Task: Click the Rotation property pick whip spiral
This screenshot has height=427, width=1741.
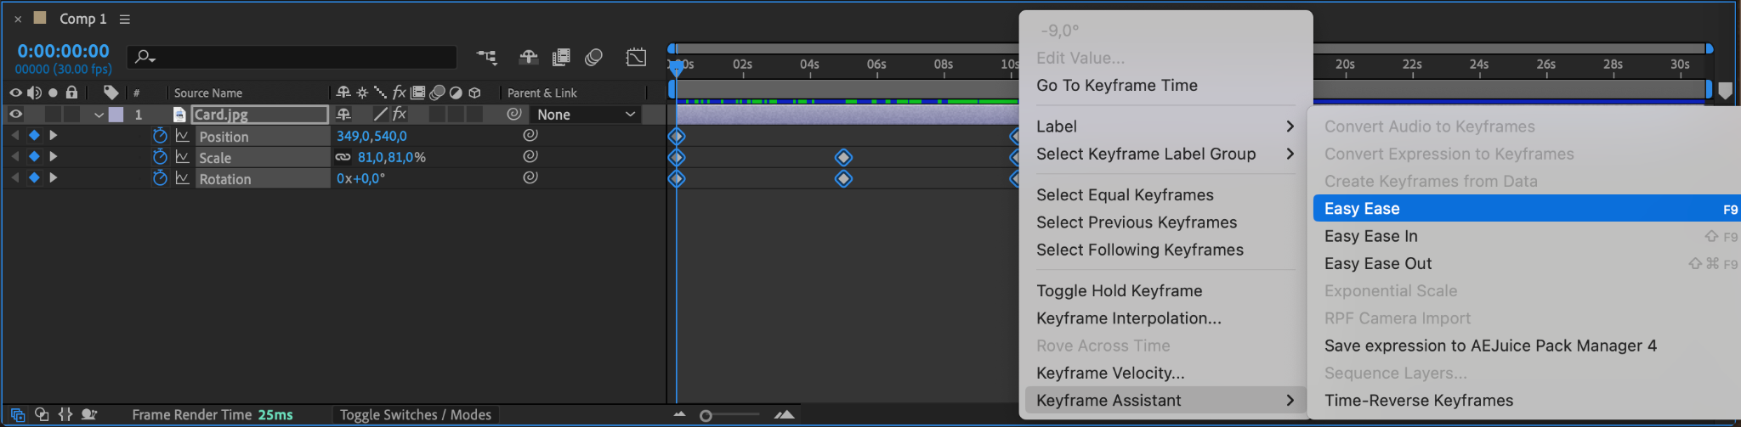Action: point(530,177)
